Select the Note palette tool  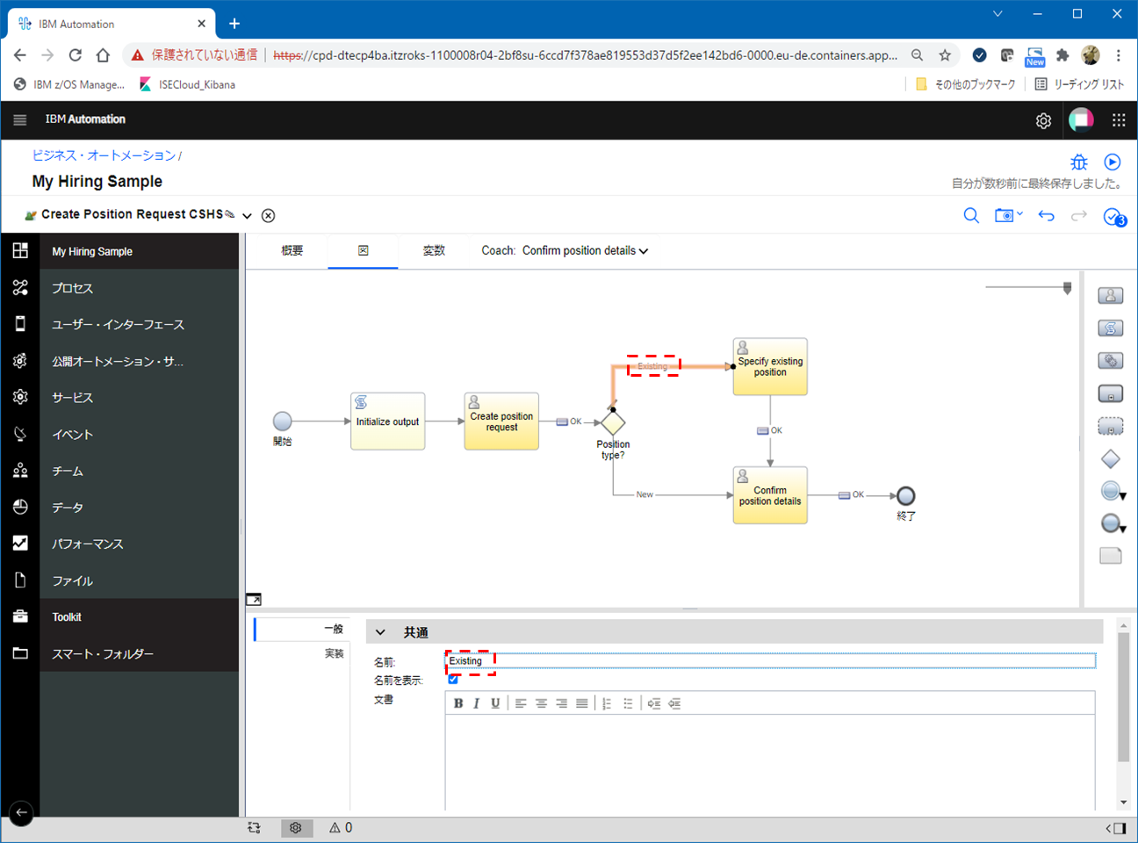[x=1111, y=556]
